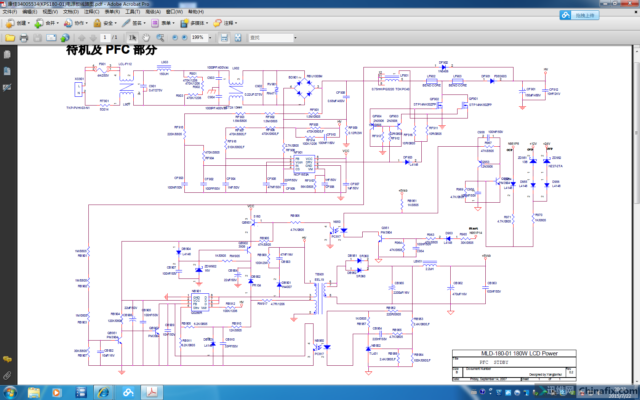The height and width of the screenshot is (400, 640).
Task: Open media player from the taskbar
Action: [x=57, y=392]
